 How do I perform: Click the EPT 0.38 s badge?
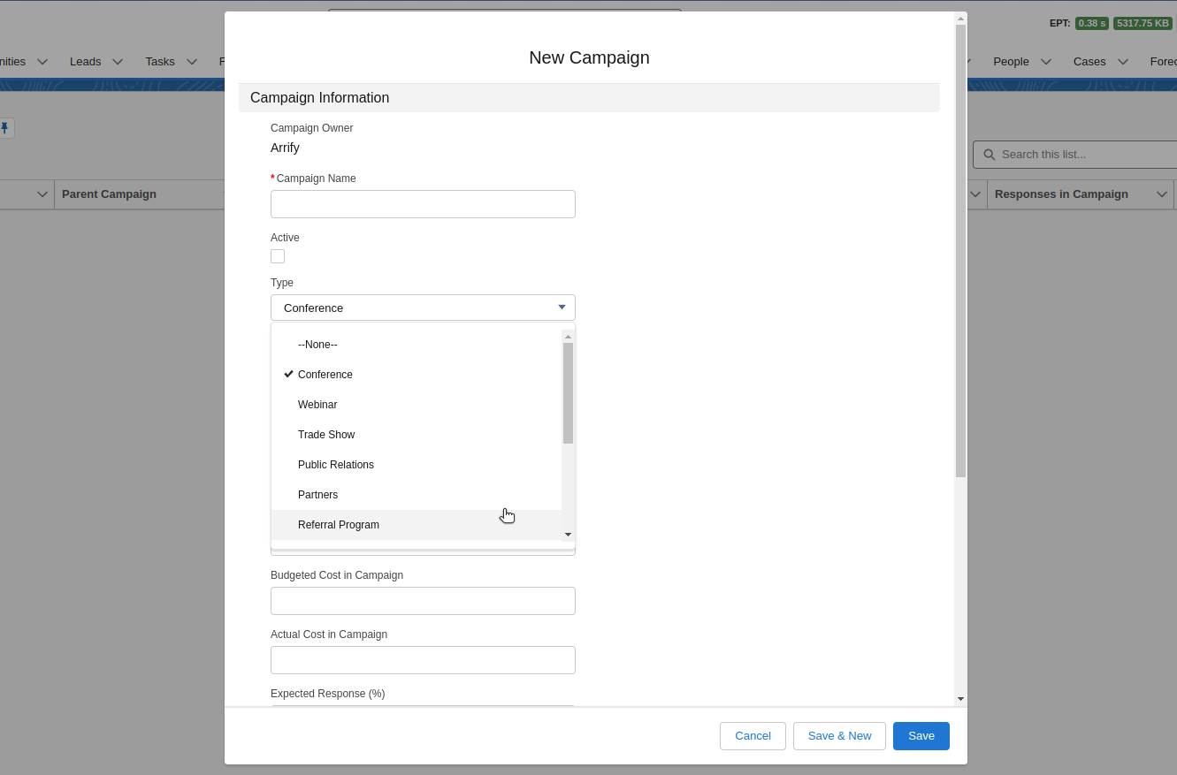pos(1092,23)
